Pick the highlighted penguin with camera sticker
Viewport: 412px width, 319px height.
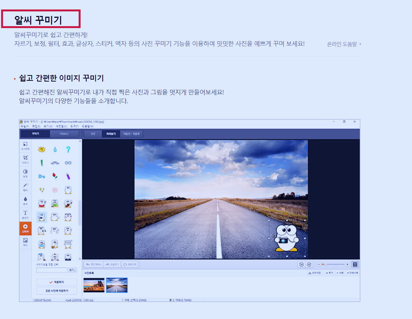point(41,217)
